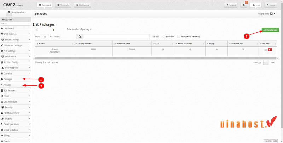Viewport: 283px width, 143px height.
Task: Click the Logout button
Action: click(271, 5)
